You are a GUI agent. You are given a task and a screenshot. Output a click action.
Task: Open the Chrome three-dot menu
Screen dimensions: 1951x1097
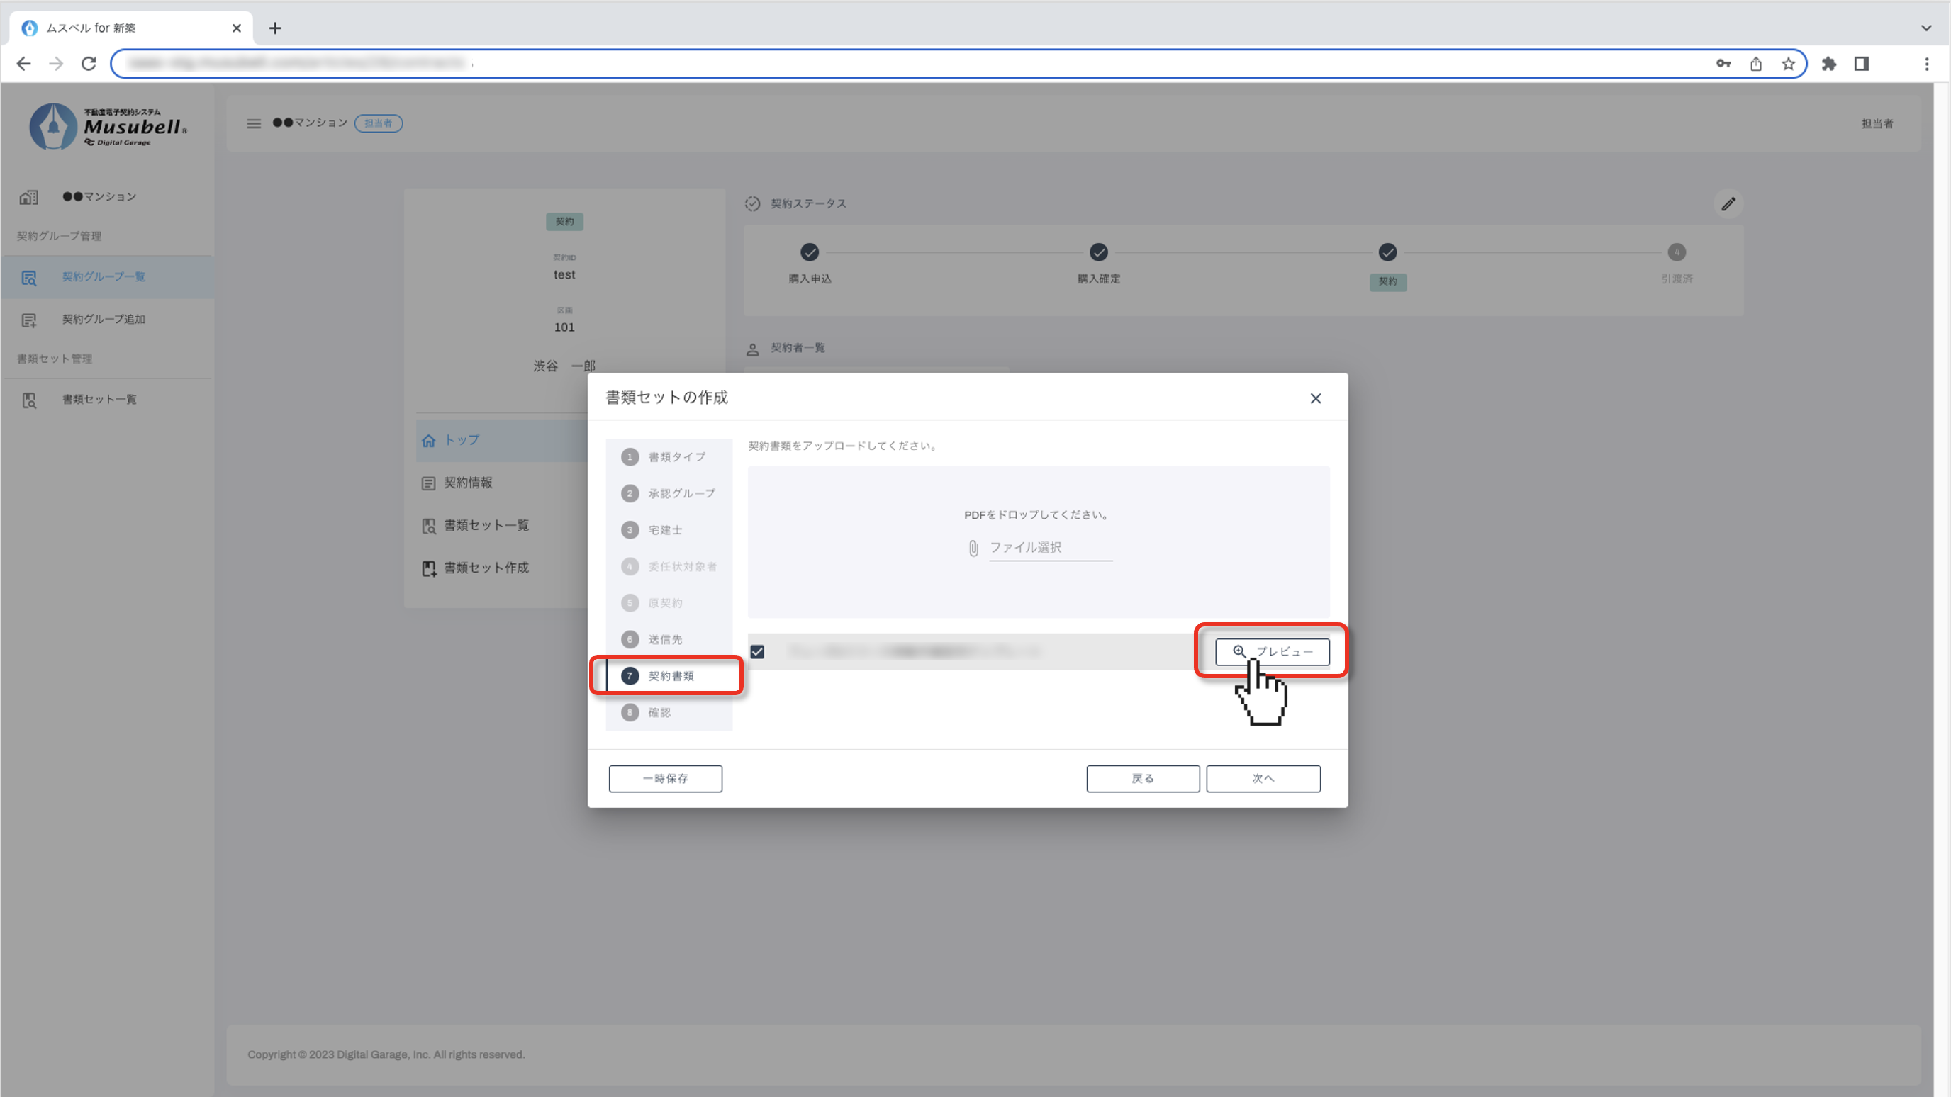[1927, 64]
